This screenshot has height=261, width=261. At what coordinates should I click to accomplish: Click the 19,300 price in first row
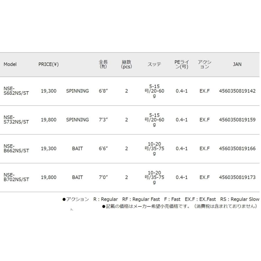49,91
